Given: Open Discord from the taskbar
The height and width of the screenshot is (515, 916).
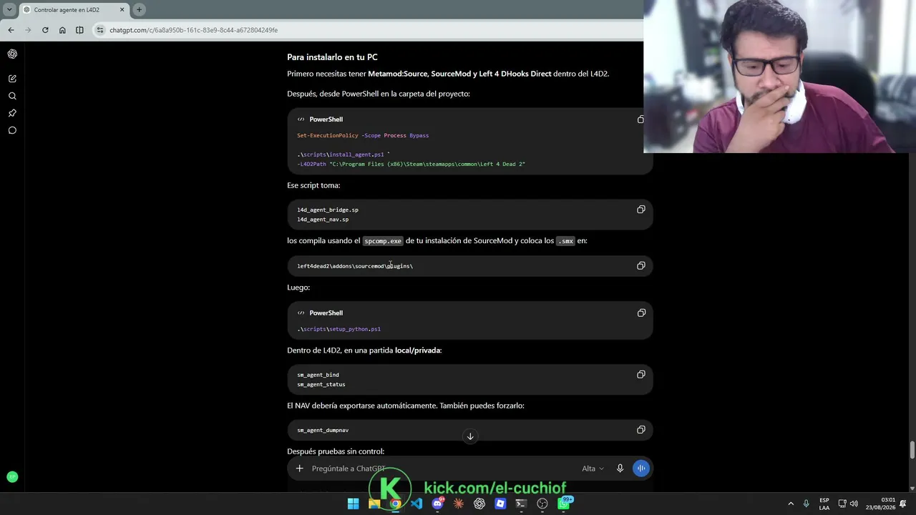Looking at the screenshot, I should 437,504.
